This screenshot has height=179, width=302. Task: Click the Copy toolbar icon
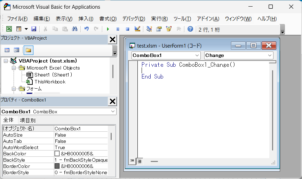(55, 29)
